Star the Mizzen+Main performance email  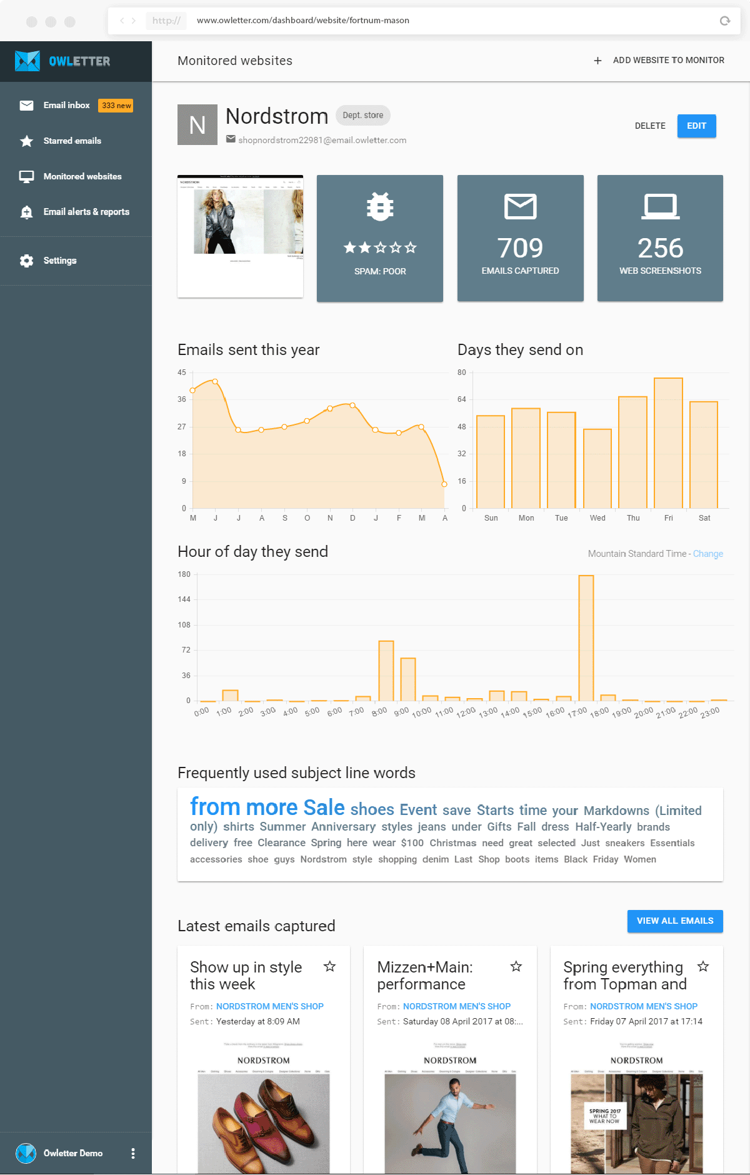[x=516, y=967]
